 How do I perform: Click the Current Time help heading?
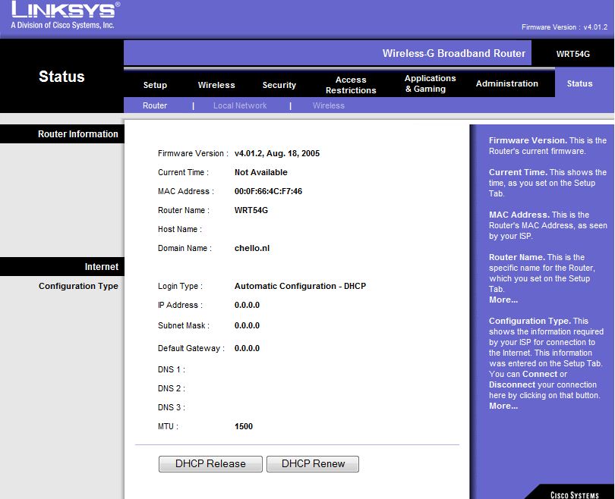pos(518,172)
